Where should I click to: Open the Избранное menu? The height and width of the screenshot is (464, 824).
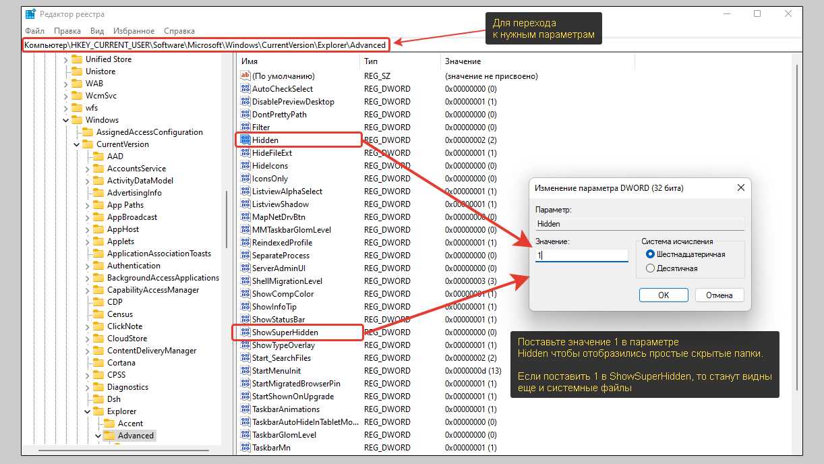pos(133,31)
